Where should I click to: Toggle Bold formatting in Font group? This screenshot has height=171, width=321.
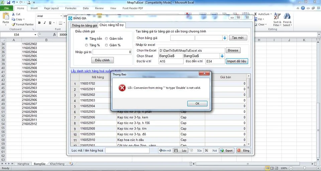click(x=39, y=23)
